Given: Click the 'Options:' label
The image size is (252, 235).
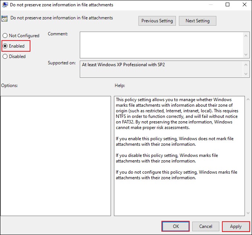Looking at the screenshot, I should pyautogui.click(x=10, y=86).
